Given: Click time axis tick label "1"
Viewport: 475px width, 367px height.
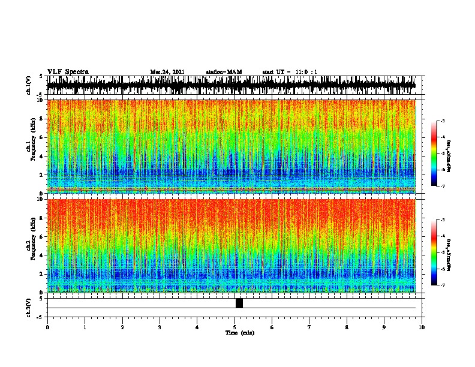Looking at the screenshot, I should (85, 327).
